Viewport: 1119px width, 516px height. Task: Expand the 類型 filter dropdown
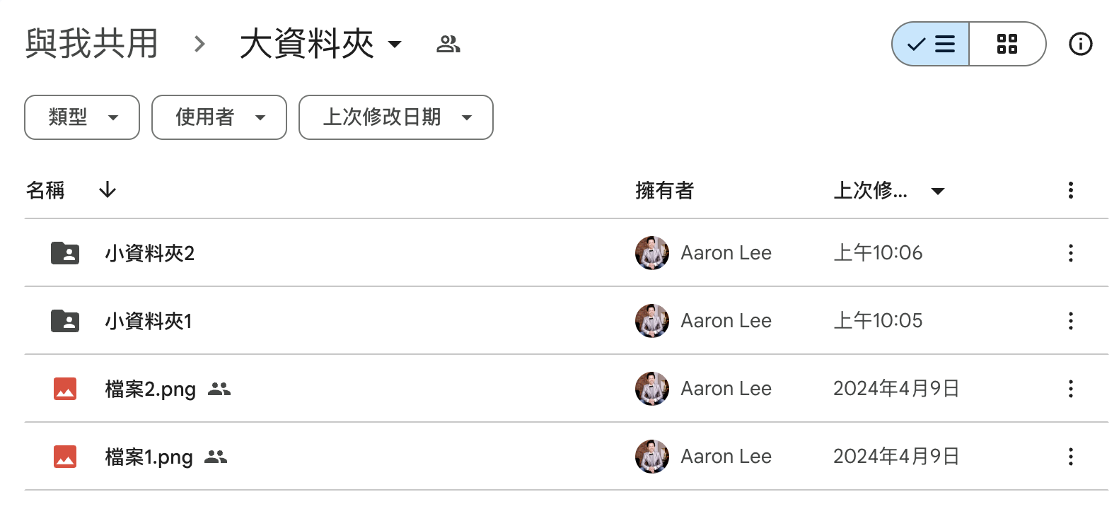[82, 117]
